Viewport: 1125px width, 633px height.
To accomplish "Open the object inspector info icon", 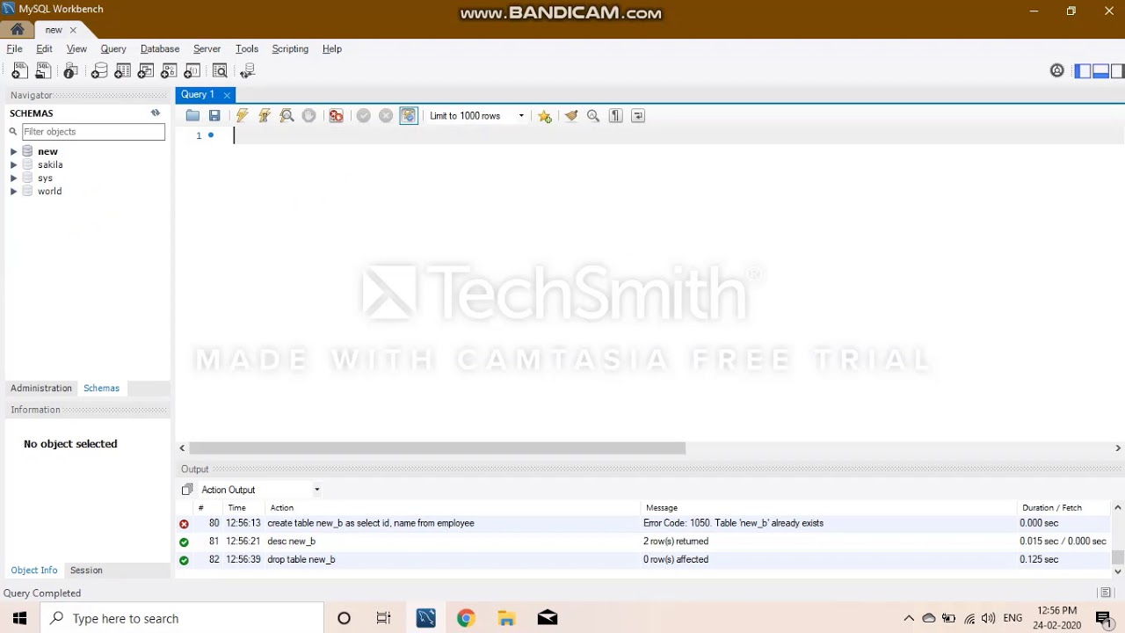I will 70,71.
